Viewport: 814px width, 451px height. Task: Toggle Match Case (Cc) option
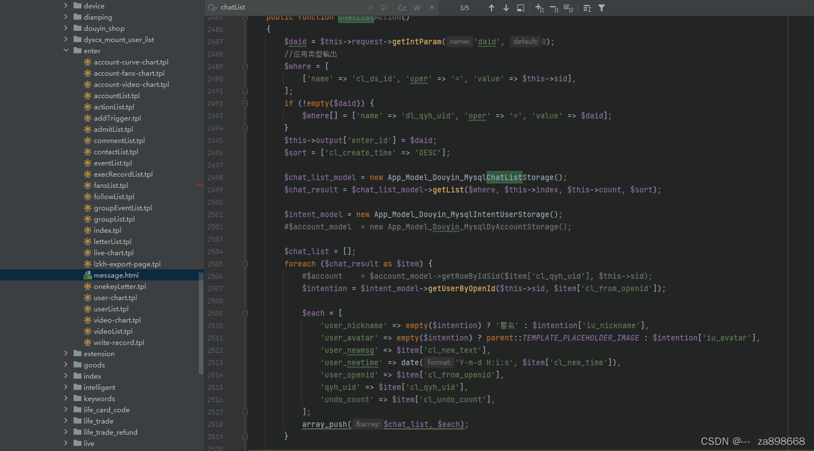pyautogui.click(x=402, y=8)
